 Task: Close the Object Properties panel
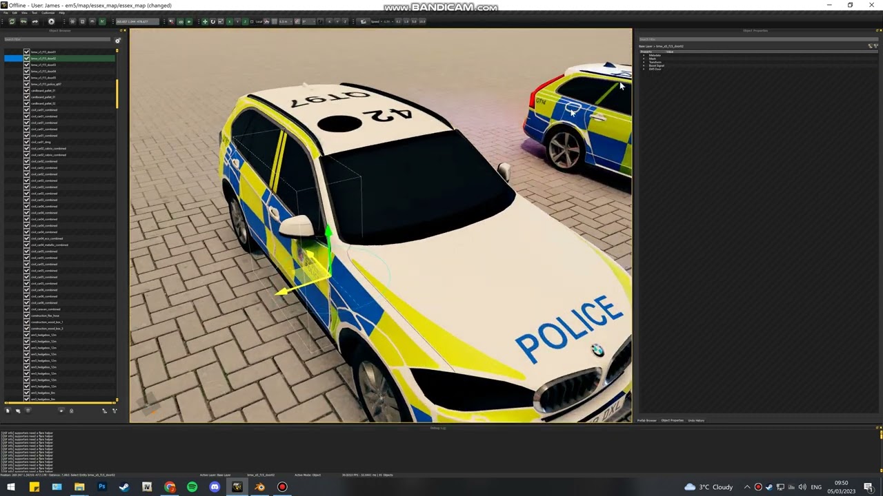coord(881,30)
